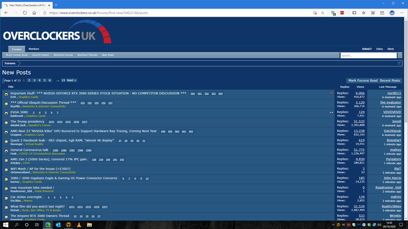
Task: Open WiFi Mesh / AP thread
Action: (x=40, y=169)
